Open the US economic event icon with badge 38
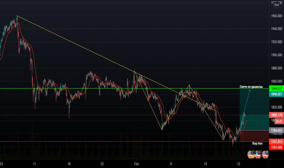Image resolution: width=284 pixels, height=168 pixels. 265,155
